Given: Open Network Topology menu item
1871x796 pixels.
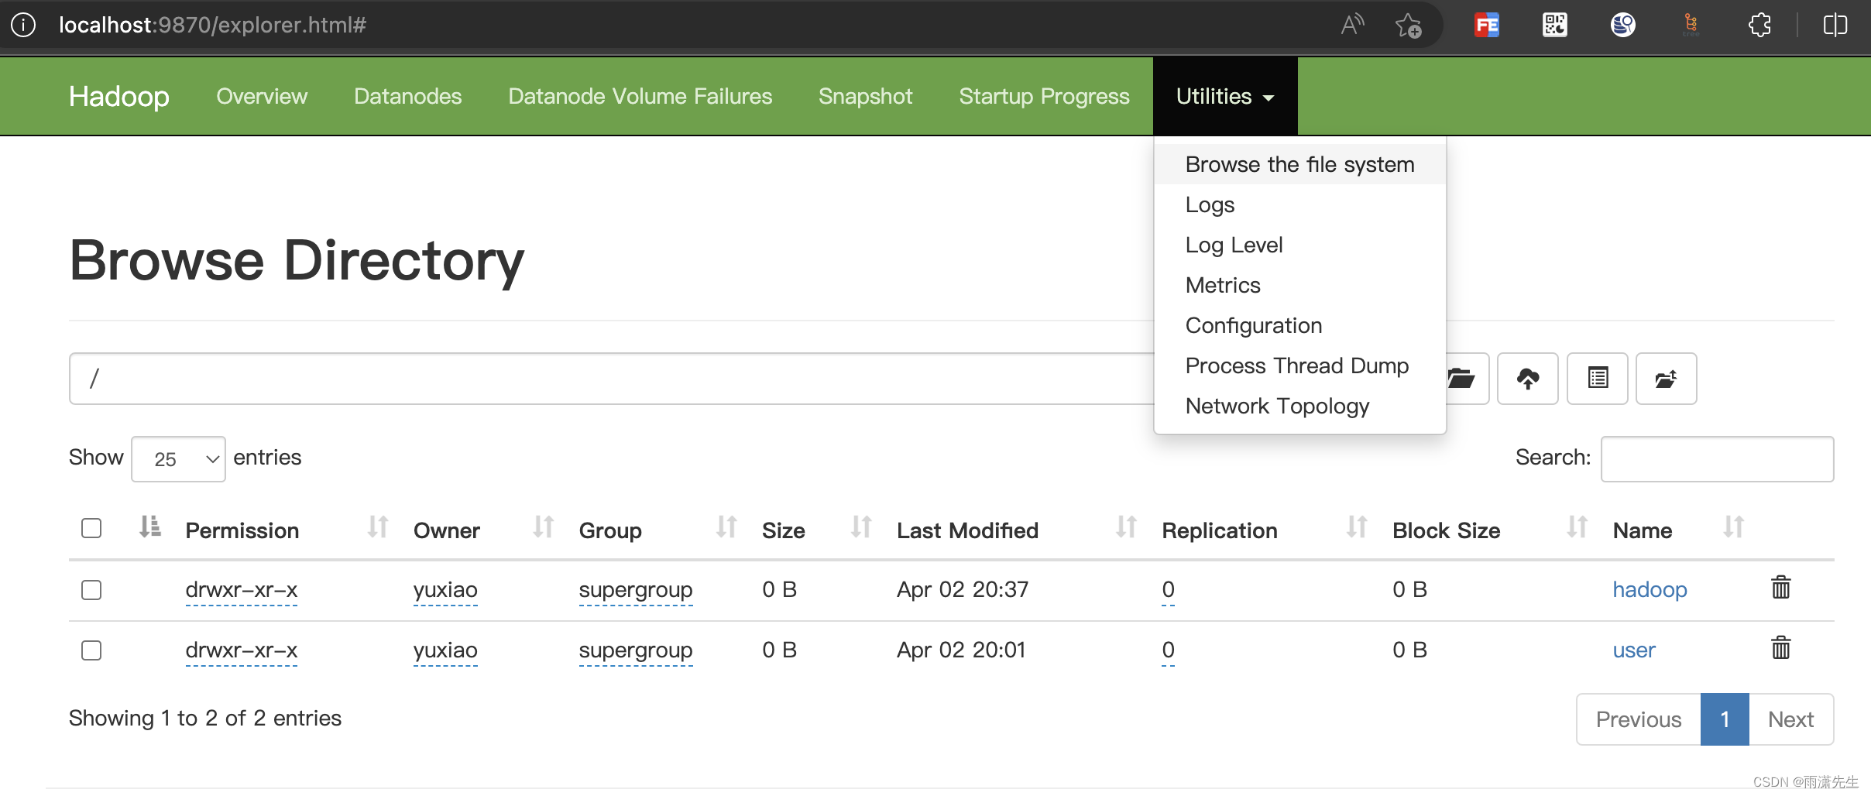Looking at the screenshot, I should pos(1299,406).
